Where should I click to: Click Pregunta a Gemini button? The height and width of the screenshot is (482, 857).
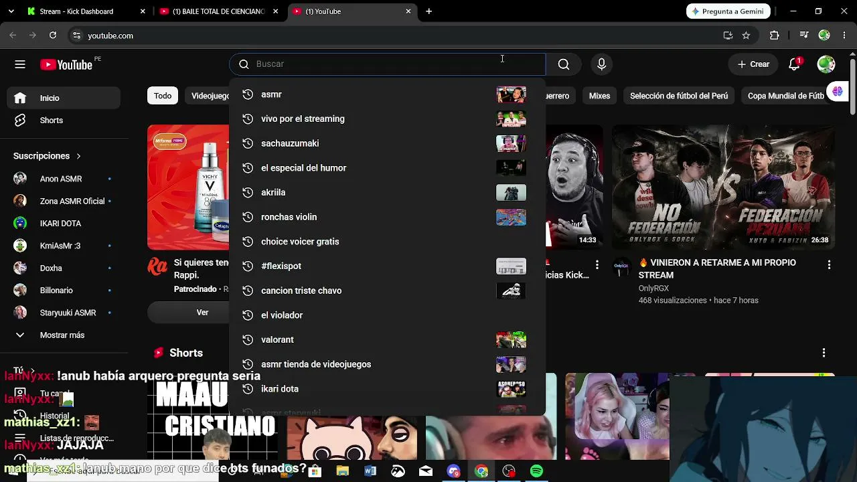coord(728,11)
